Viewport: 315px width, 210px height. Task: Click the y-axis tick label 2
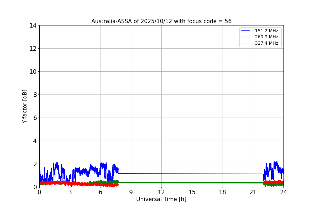(x=35, y=164)
